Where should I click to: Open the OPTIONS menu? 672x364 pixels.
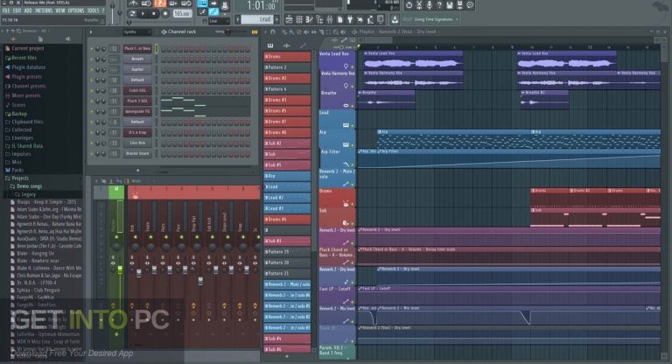point(76,10)
